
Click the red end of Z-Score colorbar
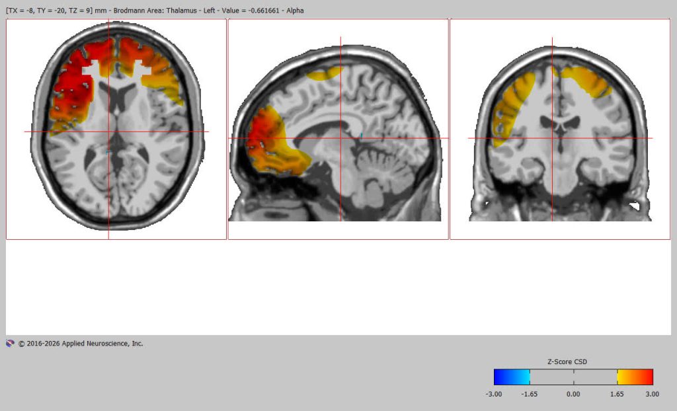(647, 377)
